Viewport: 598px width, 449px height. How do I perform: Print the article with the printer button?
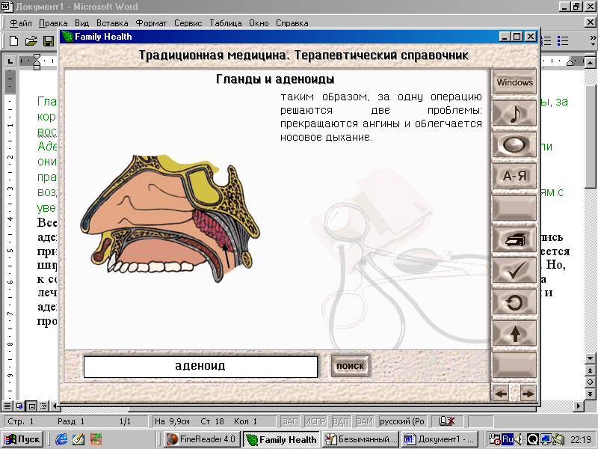(514, 239)
